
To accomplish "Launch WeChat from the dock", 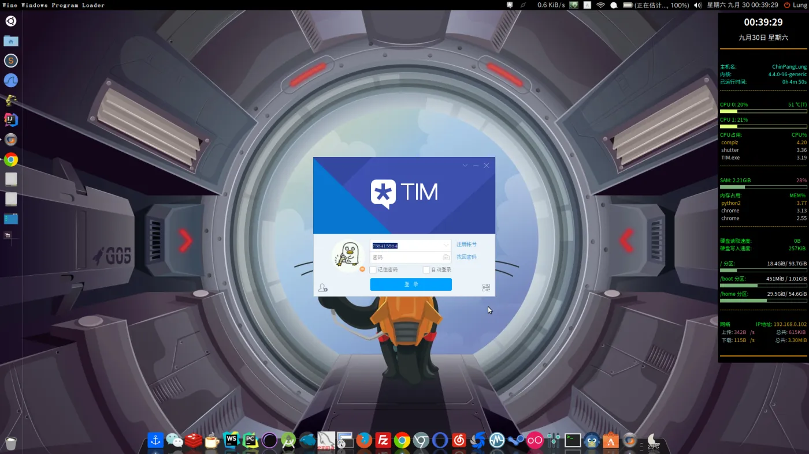I will [x=175, y=440].
